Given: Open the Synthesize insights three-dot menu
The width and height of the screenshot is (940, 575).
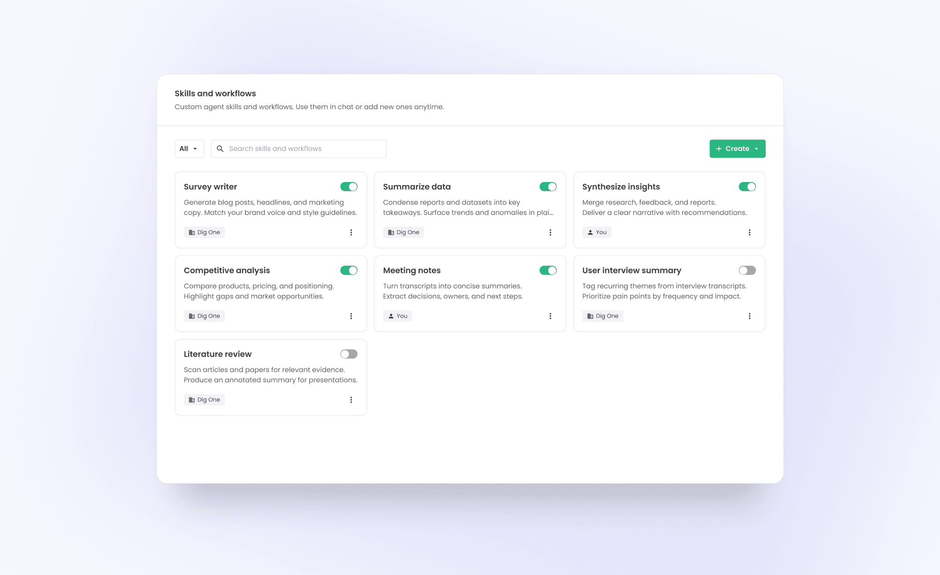Looking at the screenshot, I should point(749,232).
